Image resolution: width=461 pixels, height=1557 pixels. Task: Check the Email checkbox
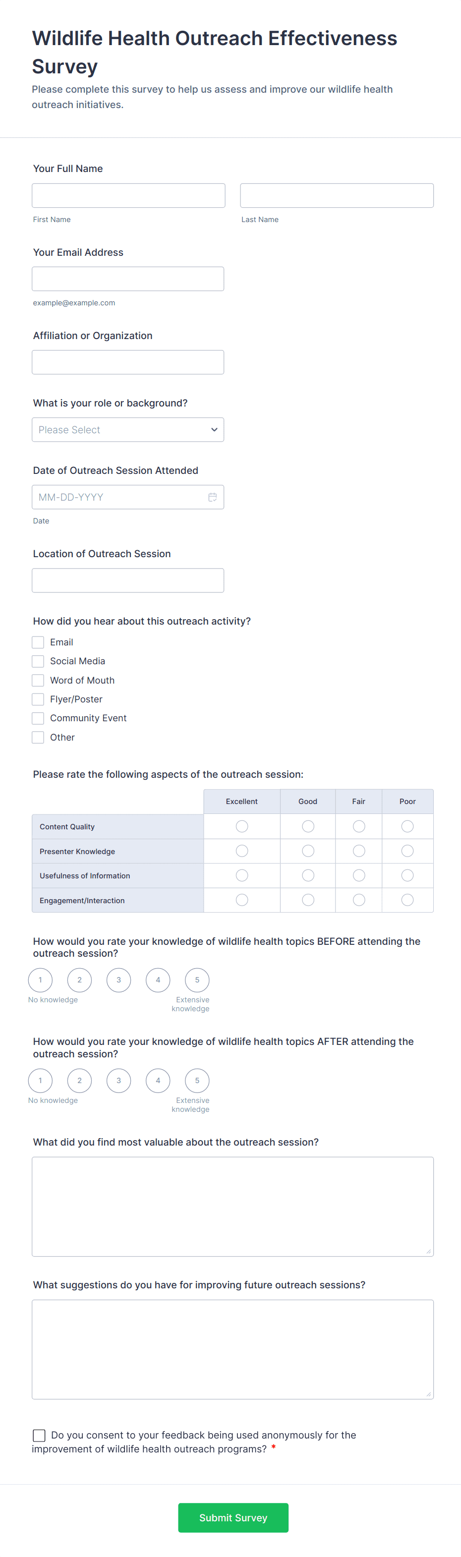point(38,642)
